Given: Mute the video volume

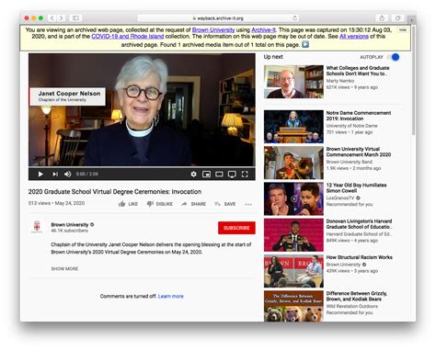Looking at the screenshot, I should pyautogui.click(x=68, y=175).
